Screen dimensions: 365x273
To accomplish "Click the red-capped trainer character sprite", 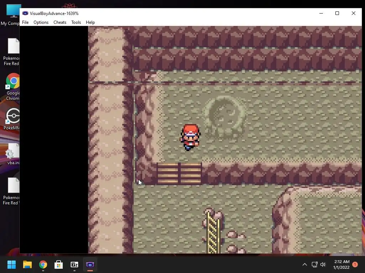I will (x=190, y=138).
